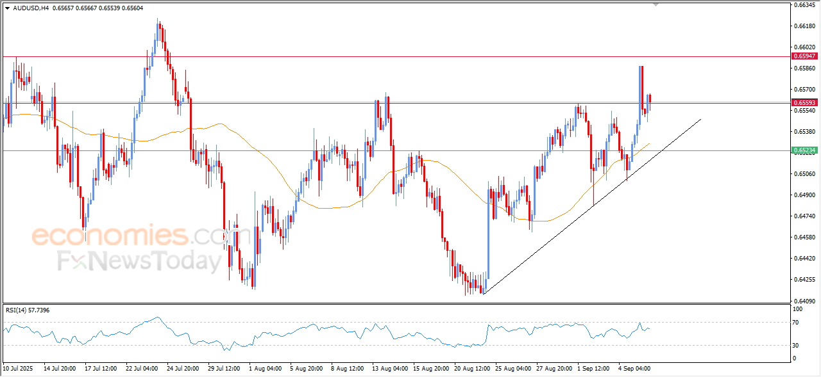The height and width of the screenshot is (377, 821).
Task: Click the chart shift triangle marker at top
Action: 656,4
